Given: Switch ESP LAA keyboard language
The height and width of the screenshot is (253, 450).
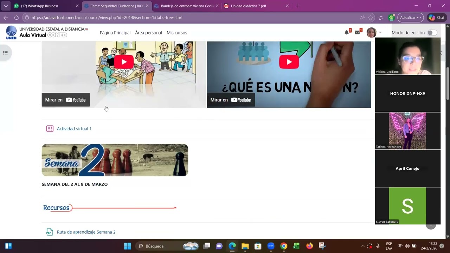Looking at the screenshot, I should coord(389,246).
